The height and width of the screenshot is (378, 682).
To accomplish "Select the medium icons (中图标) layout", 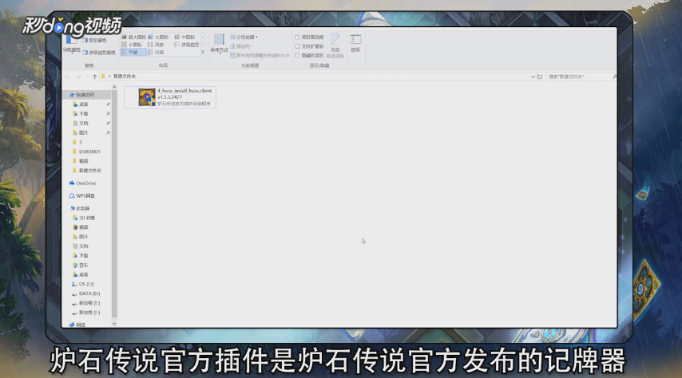I will (x=184, y=37).
